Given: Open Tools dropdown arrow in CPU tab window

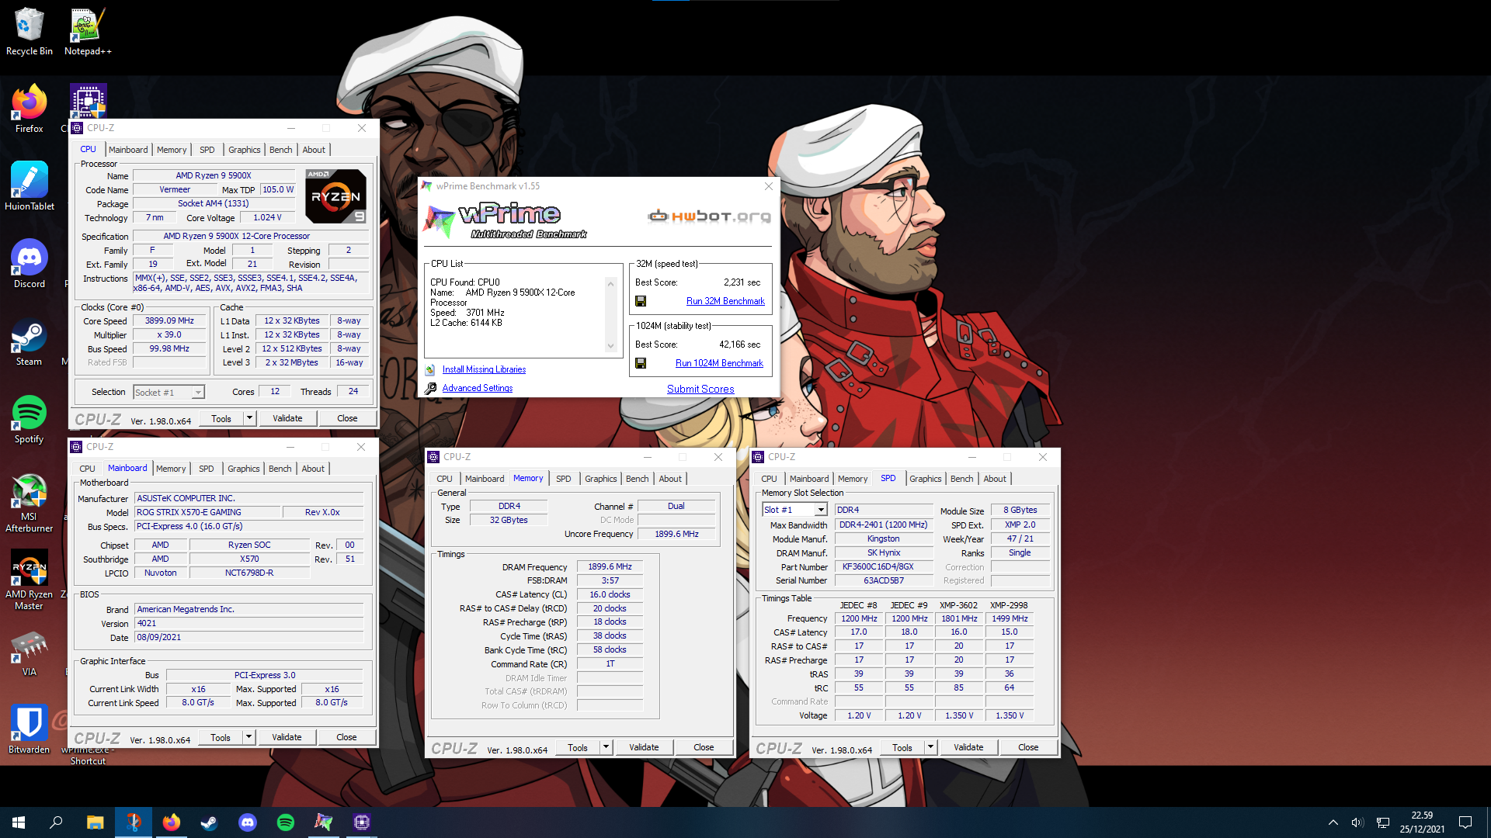Looking at the screenshot, I should (249, 418).
